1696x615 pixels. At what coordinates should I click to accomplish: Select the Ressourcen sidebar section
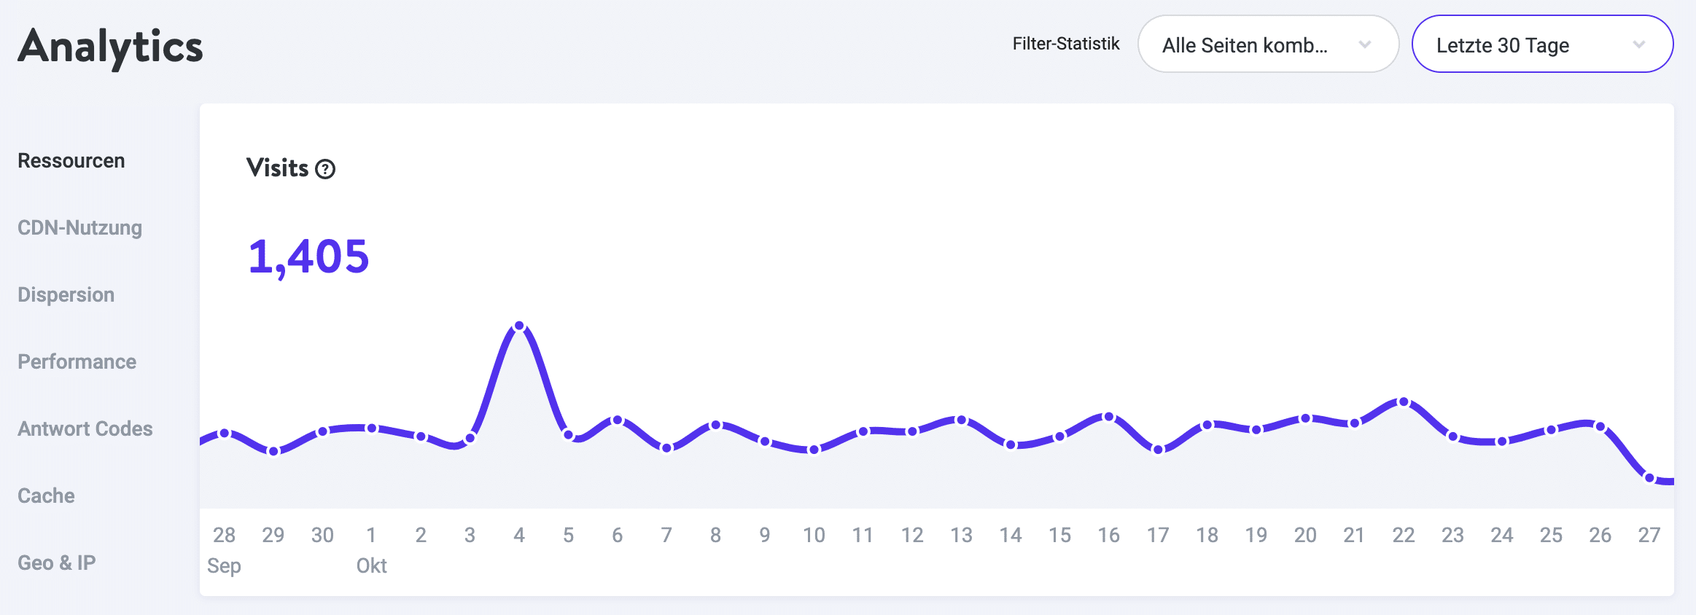click(71, 160)
